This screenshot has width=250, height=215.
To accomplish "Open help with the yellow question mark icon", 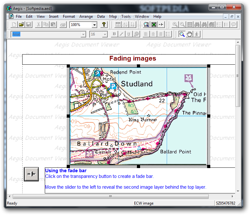I will pyautogui.click(x=104, y=25).
